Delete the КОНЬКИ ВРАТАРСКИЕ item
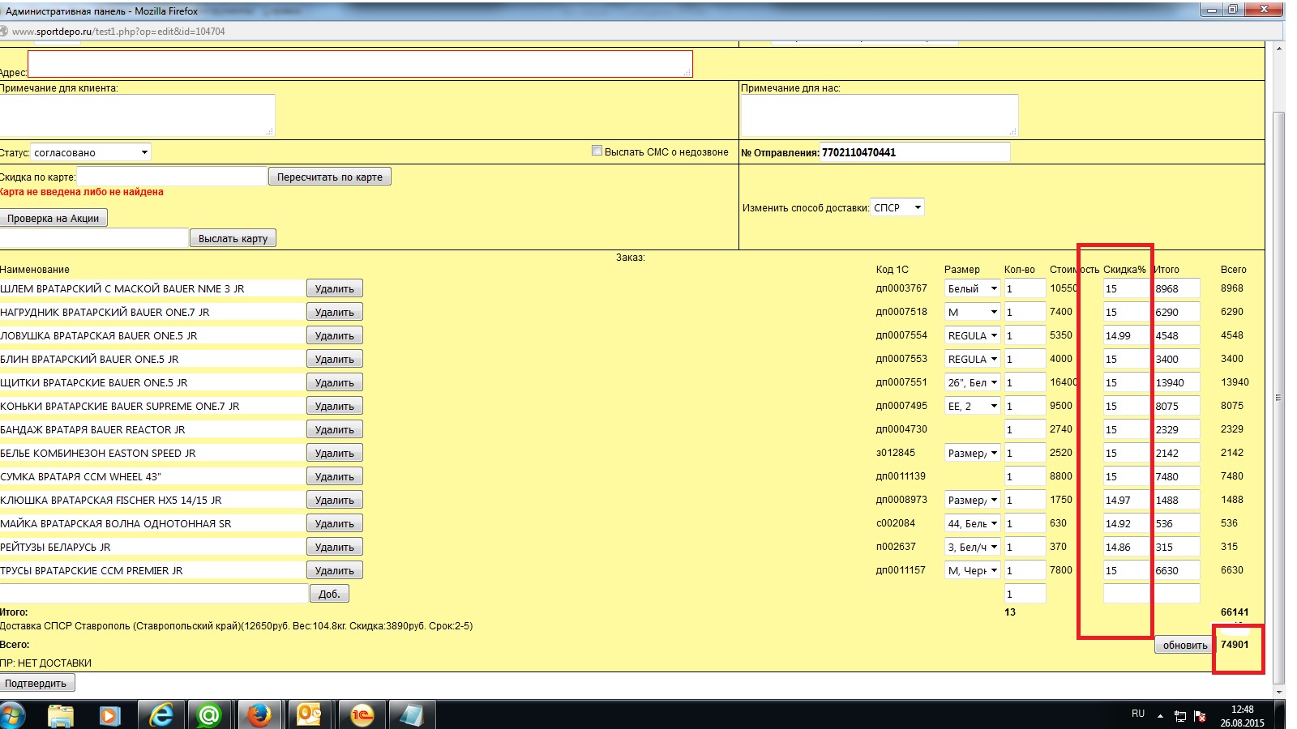The image size is (1297, 729). [x=334, y=406]
